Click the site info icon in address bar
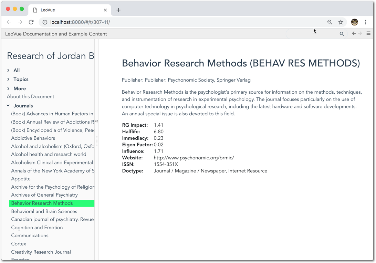The image size is (376, 263). pos(45,22)
